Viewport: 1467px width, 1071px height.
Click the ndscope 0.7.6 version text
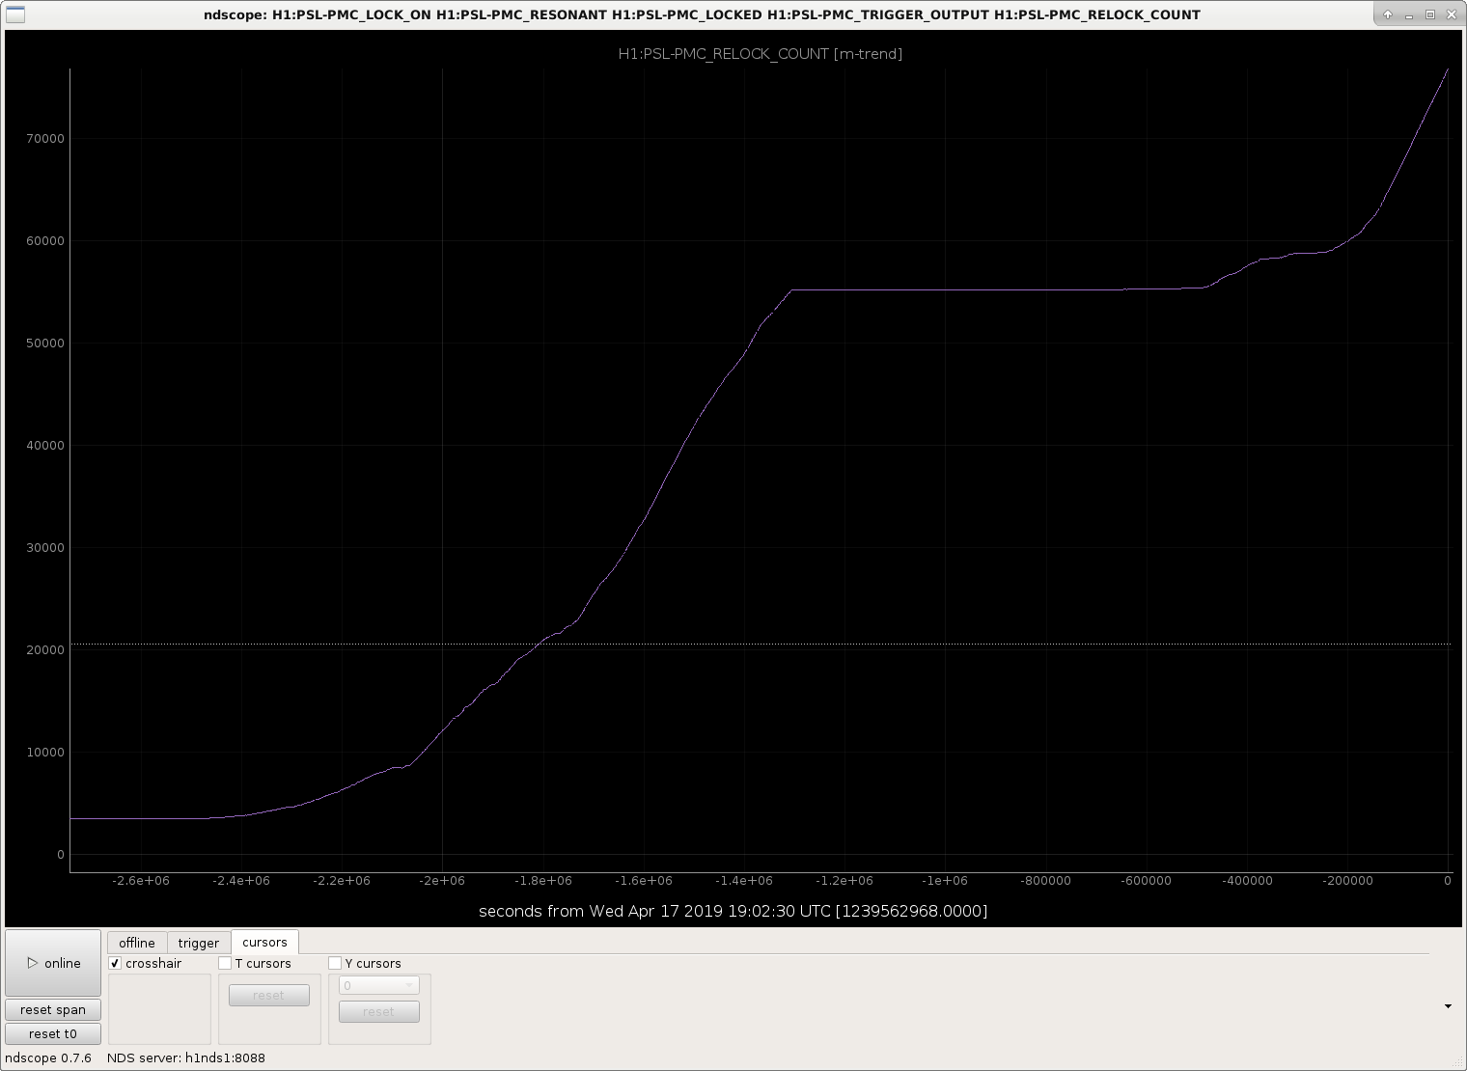point(48,1057)
